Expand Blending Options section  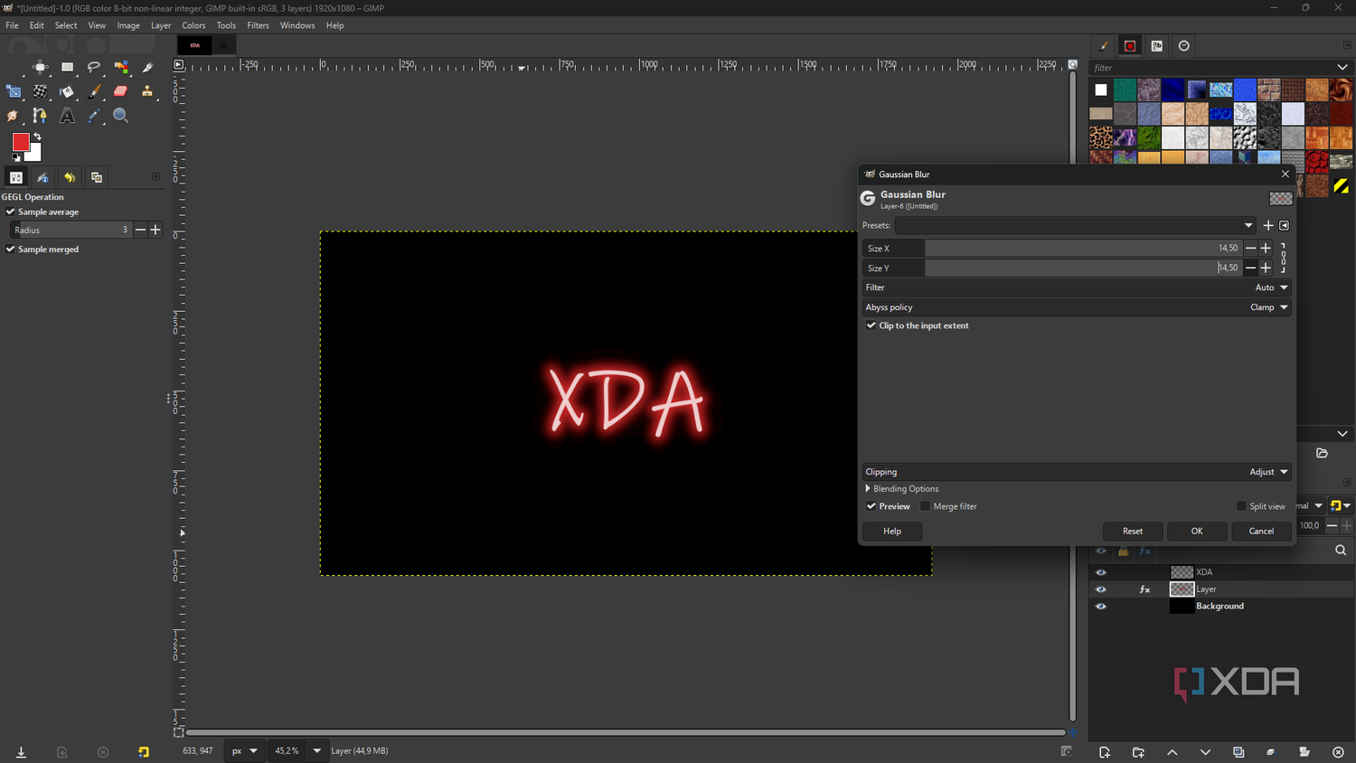coord(868,489)
